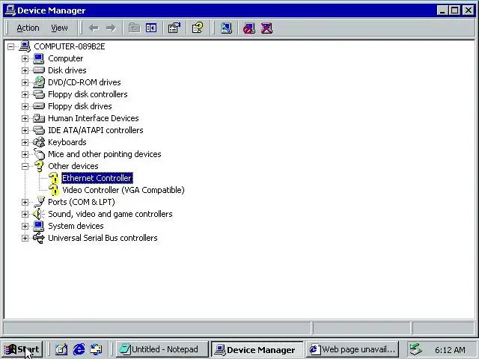Click the mouse icon beside Mice

click(x=39, y=154)
